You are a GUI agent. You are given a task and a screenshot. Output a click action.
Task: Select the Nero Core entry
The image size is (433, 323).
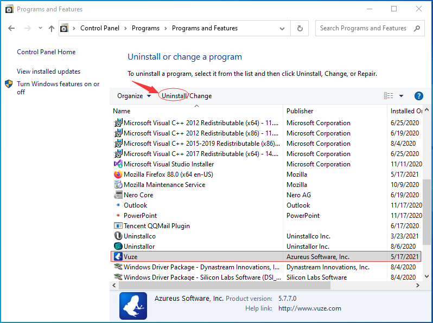[x=138, y=195]
